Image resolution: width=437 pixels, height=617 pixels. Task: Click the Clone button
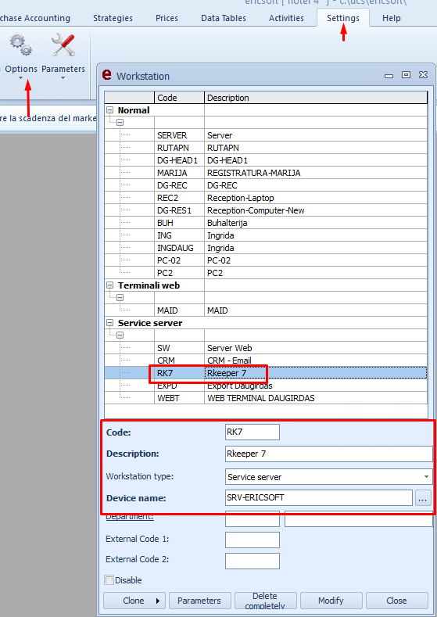(x=134, y=601)
